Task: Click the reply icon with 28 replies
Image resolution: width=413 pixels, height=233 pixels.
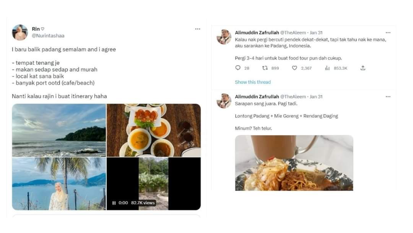Action: click(238, 68)
